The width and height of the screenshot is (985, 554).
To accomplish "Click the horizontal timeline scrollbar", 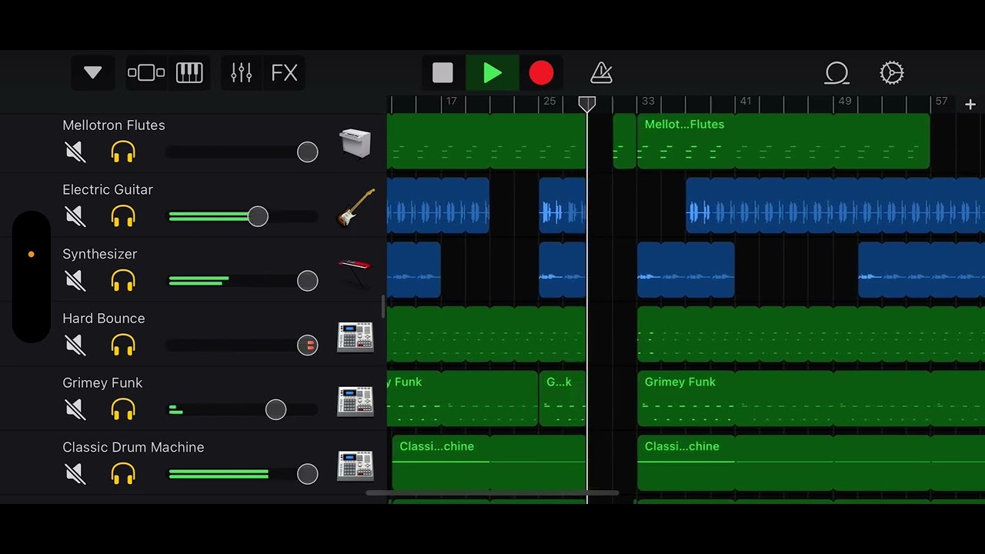I will coord(492,493).
